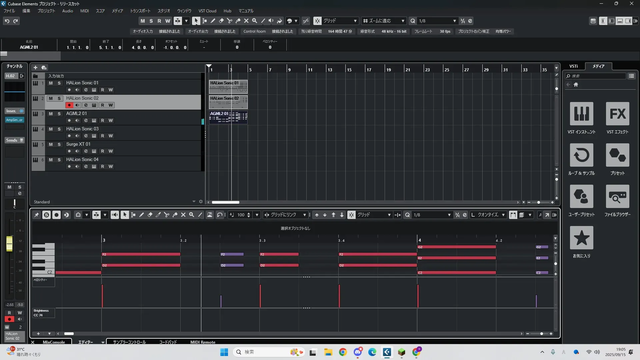Select the Scissors split tool in main toolbar
The image size is (640, 360).
229,21
